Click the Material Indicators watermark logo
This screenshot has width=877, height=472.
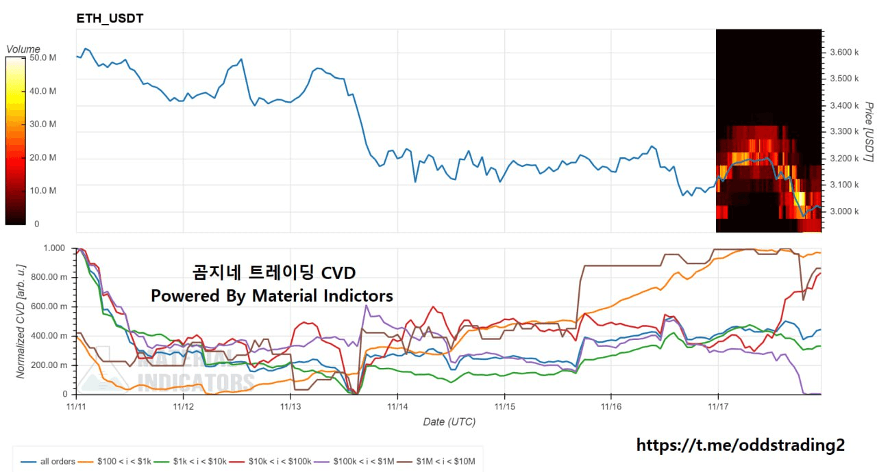[171, 373]
